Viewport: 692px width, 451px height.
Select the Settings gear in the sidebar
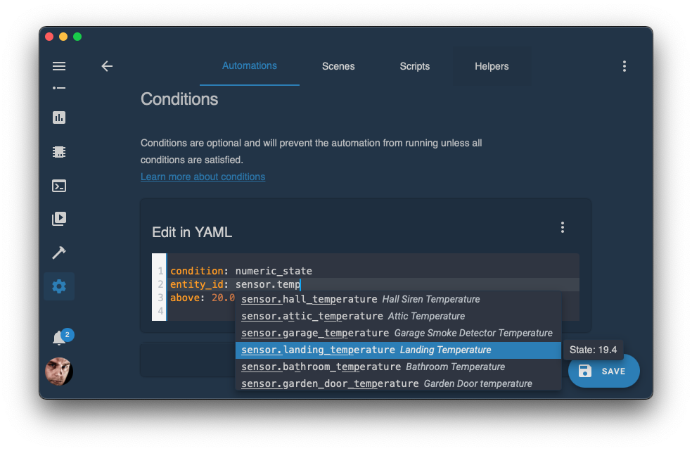pos(59,286)
